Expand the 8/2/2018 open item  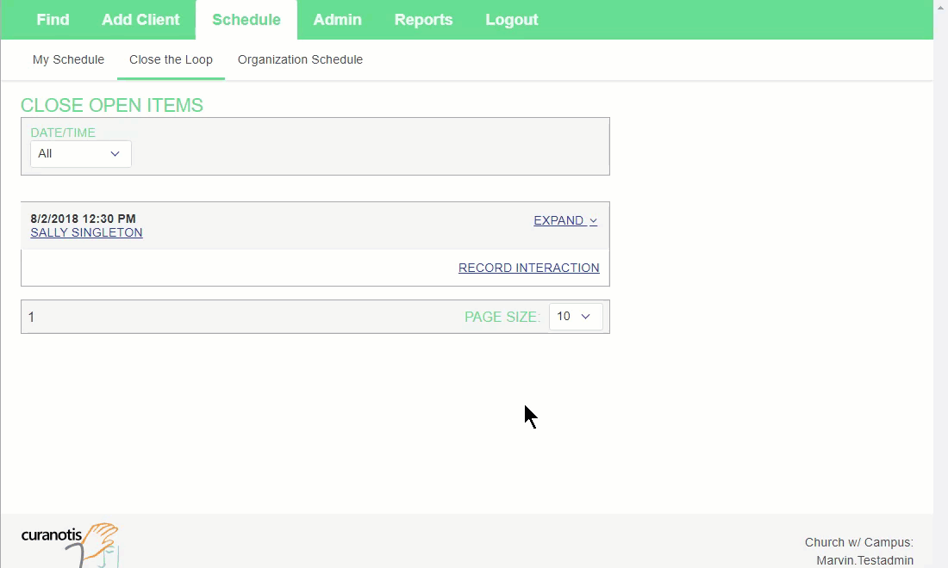click(564, 220)
